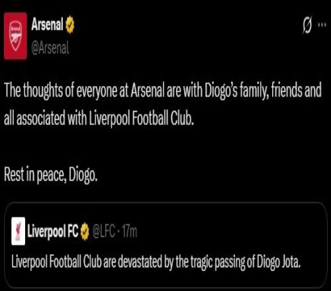
Task: Open the Liverpool FC avatar in quoted post
Action: coord(18,231)
